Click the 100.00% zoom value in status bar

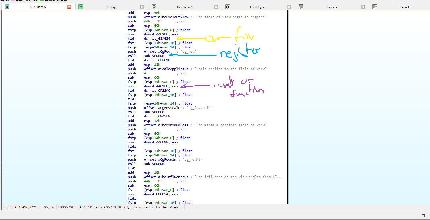point(9,207)
